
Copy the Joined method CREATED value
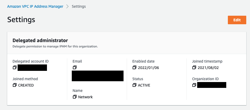(x=14, y=85)
